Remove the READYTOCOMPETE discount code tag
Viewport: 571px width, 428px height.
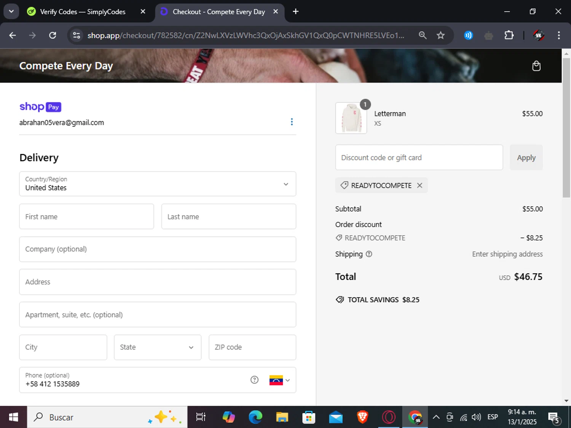pyautogui.click(x=419, y=185)
